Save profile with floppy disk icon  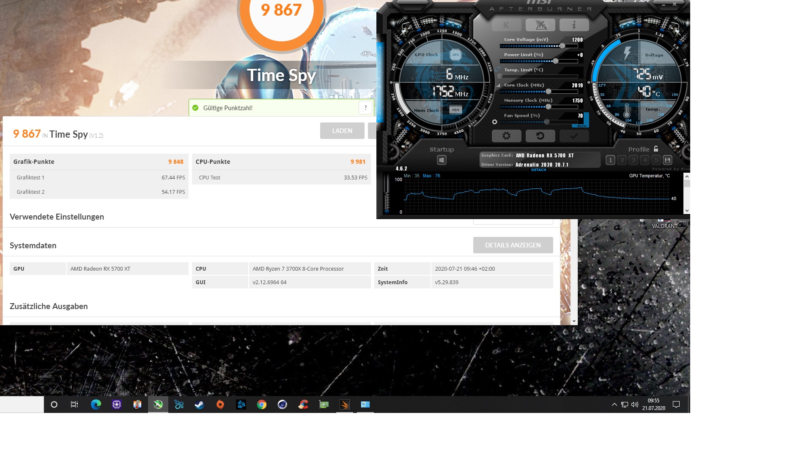[667, 160]
